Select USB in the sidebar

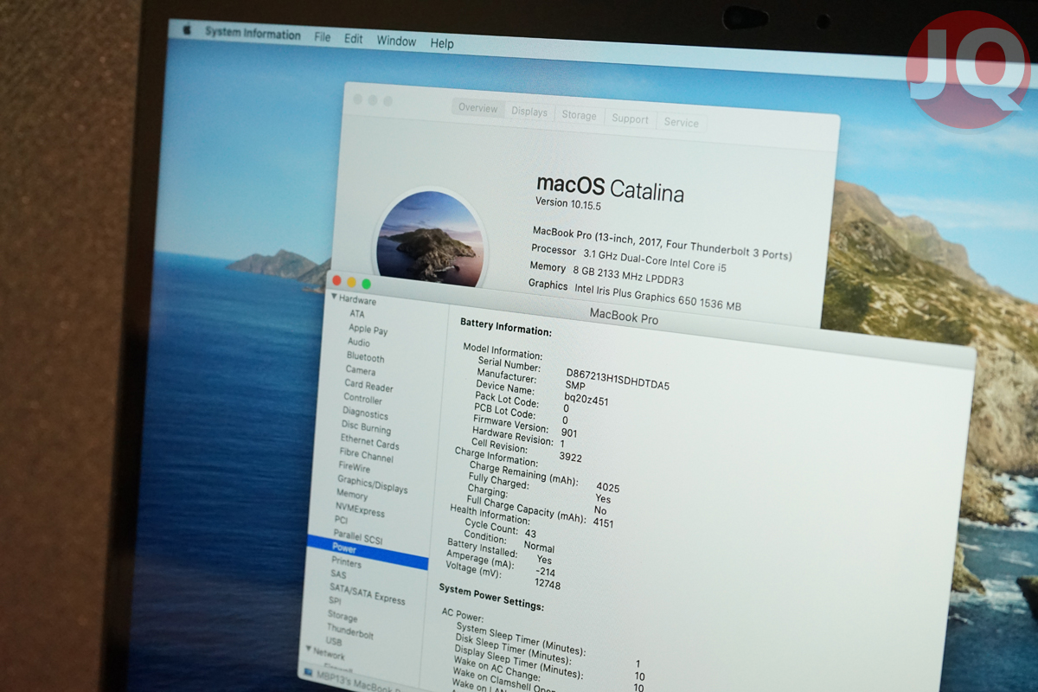click(334, 642)
